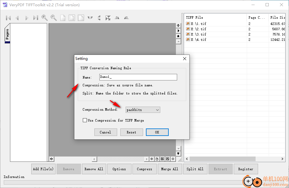Viewport: 289px width, 188px height.
Task: Close the Setting dialog with X
Action: click(x=185, y=59)
